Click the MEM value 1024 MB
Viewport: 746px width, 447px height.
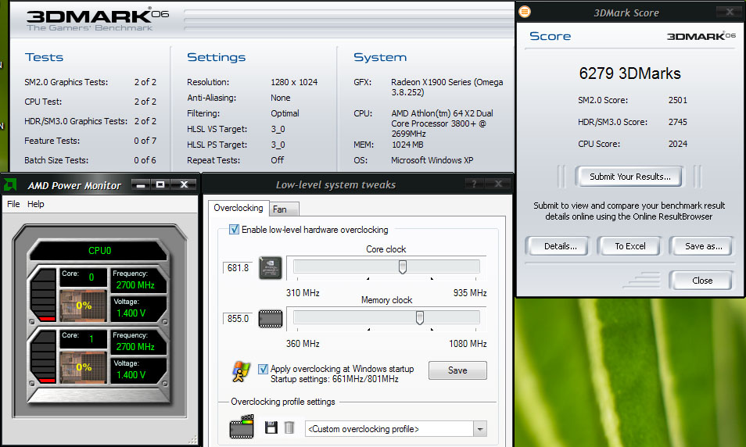point(407,145)
